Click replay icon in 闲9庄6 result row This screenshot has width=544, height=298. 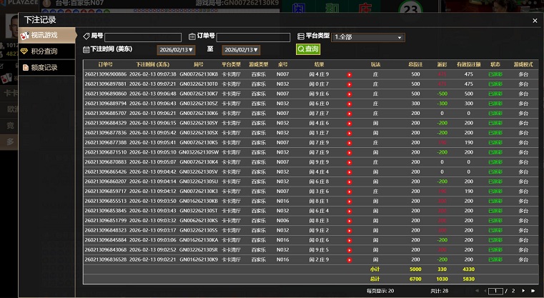click(350, 94)
